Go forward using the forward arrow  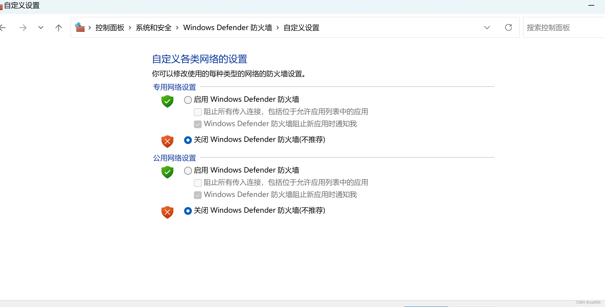click(x=23, y=28)
